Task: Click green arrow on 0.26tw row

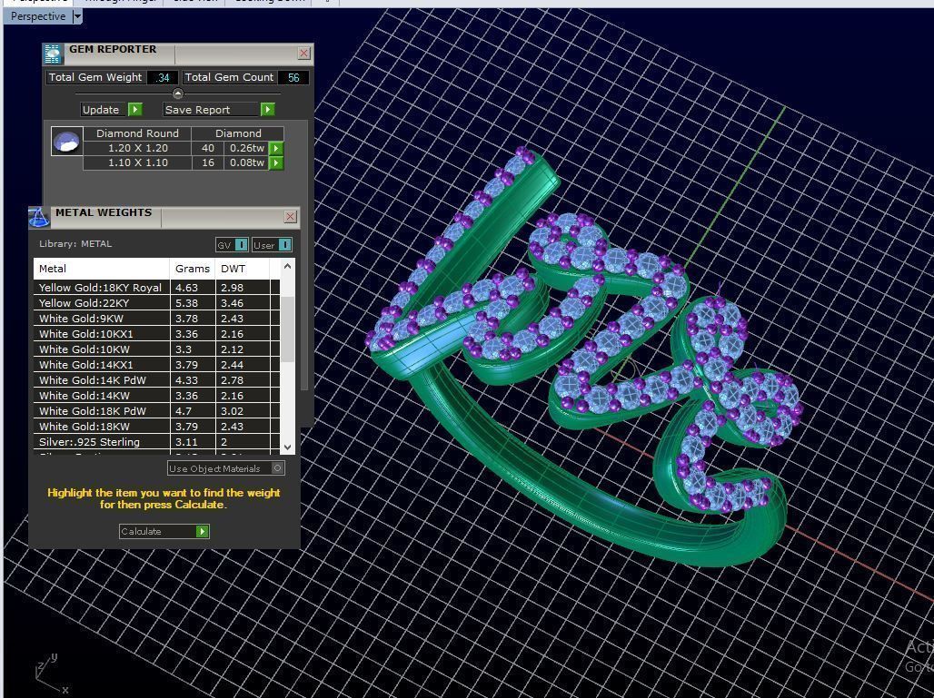Action: pos(276,148)
